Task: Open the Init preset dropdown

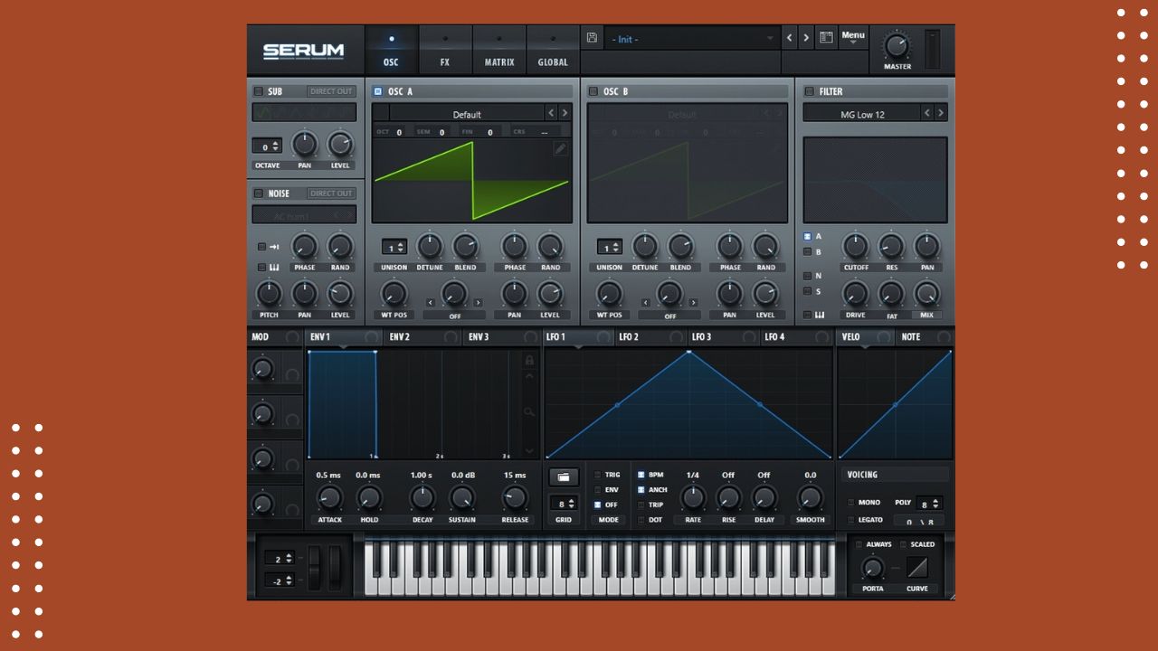Action: pyautogui.click(x=692, y=39)
